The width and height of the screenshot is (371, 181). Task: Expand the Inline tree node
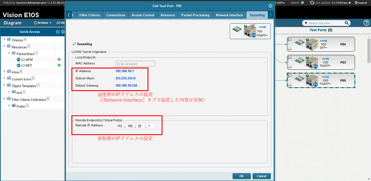pos(4,71)
